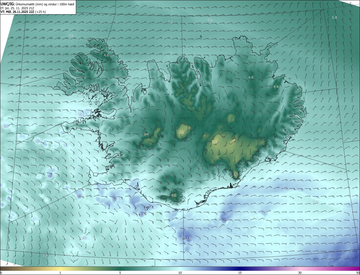Click the 4.0 value label in south Iceland
360x275 pixels.
tap(174, 195)
